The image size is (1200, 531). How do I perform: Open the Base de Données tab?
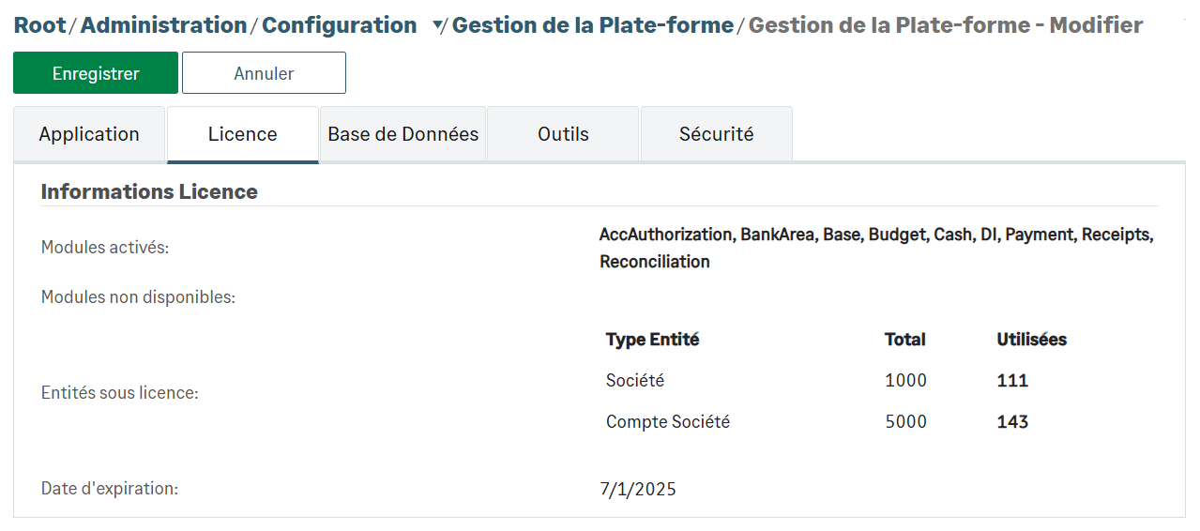(403, 134)
